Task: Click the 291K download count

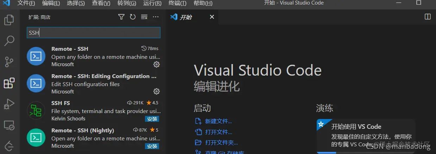Action: click(x=135, y=103)
